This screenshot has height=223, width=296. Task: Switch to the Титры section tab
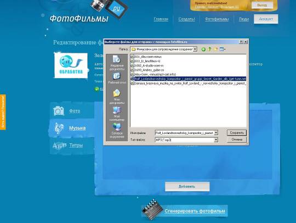76,145
